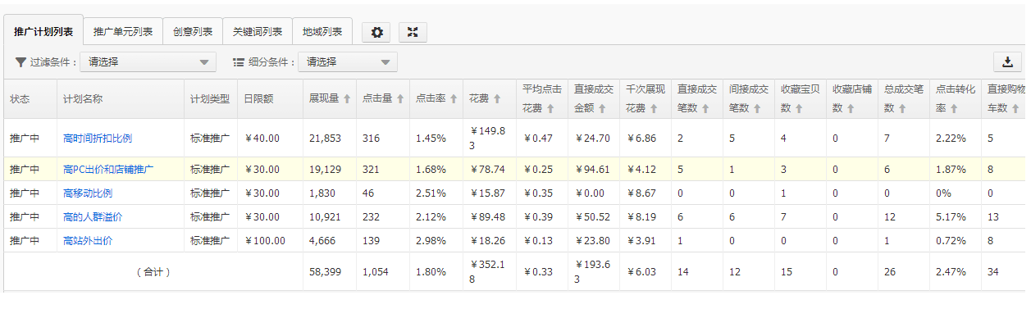Image resolution: width=1031 pixels, height=309 pixels.
Task: Sort by 平均点击花费 column arrow
Action: click(550, 108)
